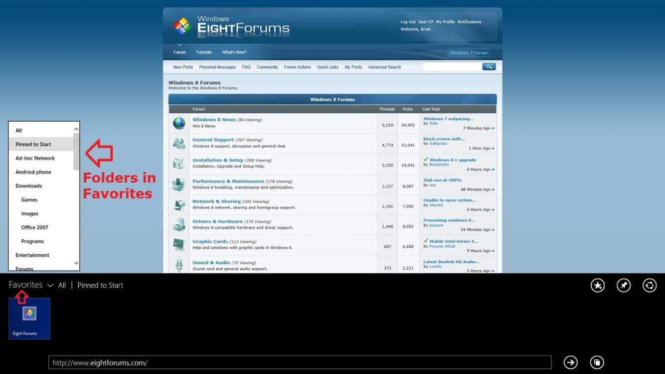Open Personal Messages link

(217, 67)
